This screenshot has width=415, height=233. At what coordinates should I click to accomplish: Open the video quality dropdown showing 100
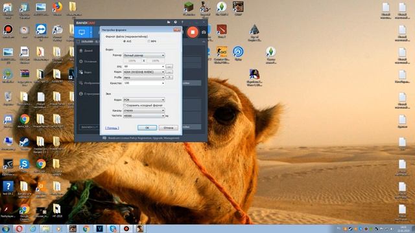point(144,83)
